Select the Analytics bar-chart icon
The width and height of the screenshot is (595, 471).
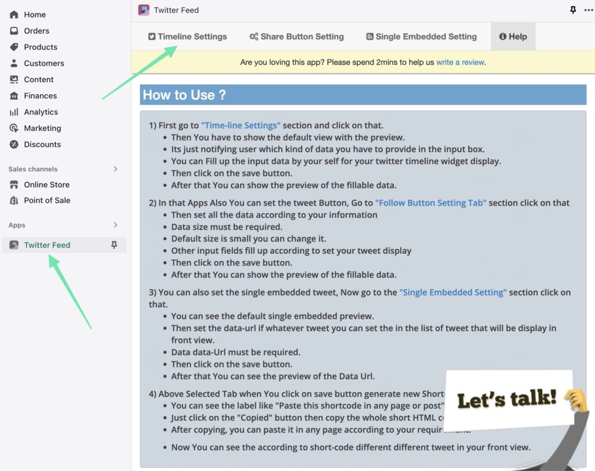(x=15, y=112)
